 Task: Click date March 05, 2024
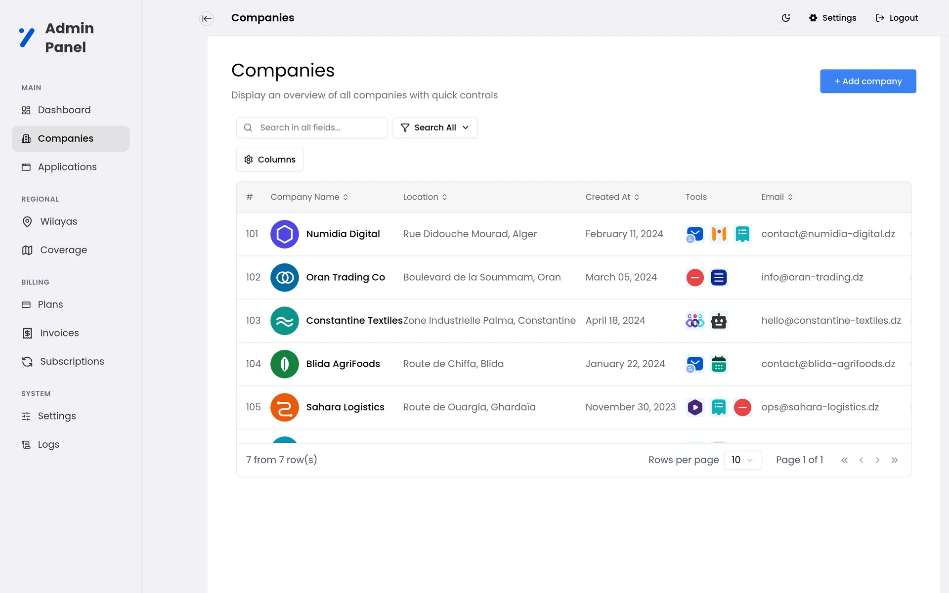click(621, 277)
